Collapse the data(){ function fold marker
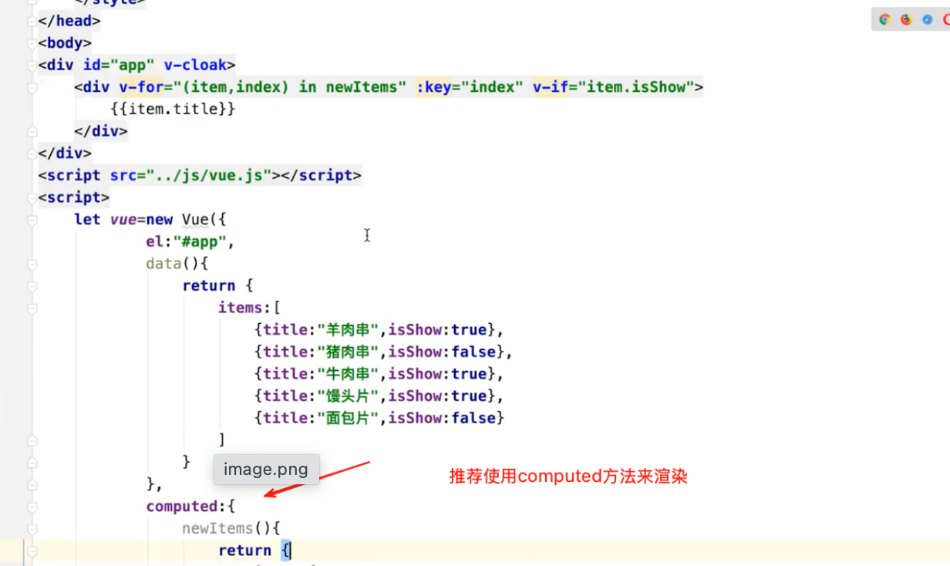The width and height of the screenshot is (950, 566). coord(32,264)
